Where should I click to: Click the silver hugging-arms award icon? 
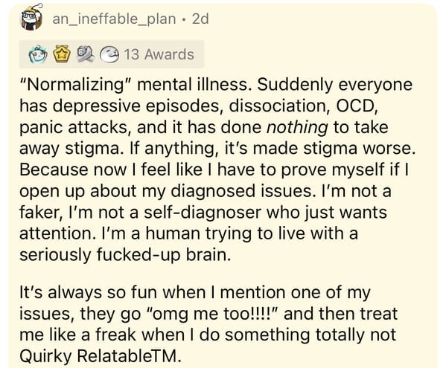(86, 54)
